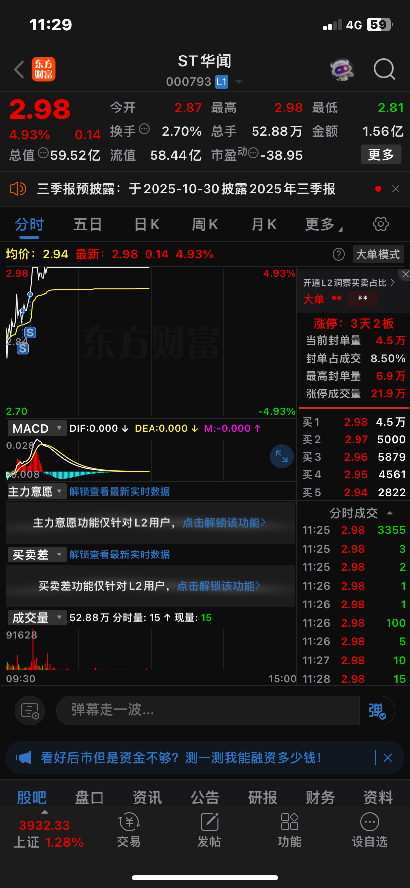Image resolution: width=410 pixels, height=888 pixels.
Task: Select 买5 order row 2.94
Action: [x=354, y=492]
